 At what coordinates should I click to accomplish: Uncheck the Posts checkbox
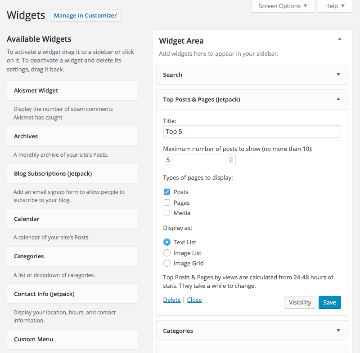pyautogui.click(x=167, y=192)
